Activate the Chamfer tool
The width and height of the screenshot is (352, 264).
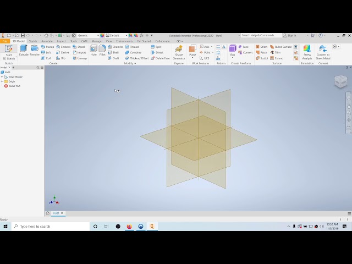tap(116, 47)
